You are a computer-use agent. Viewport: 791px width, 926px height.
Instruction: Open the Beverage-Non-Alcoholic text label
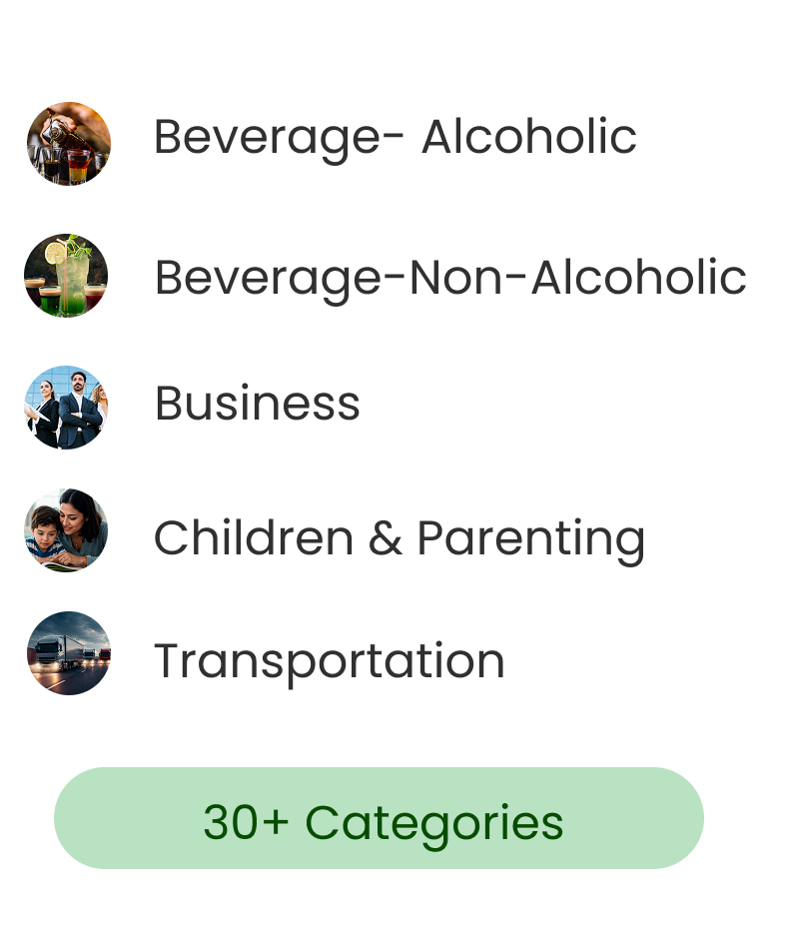click(450, 277)
